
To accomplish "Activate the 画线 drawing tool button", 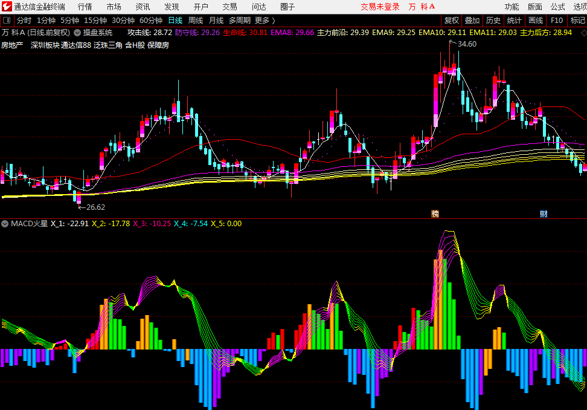I will coord(535,20).
